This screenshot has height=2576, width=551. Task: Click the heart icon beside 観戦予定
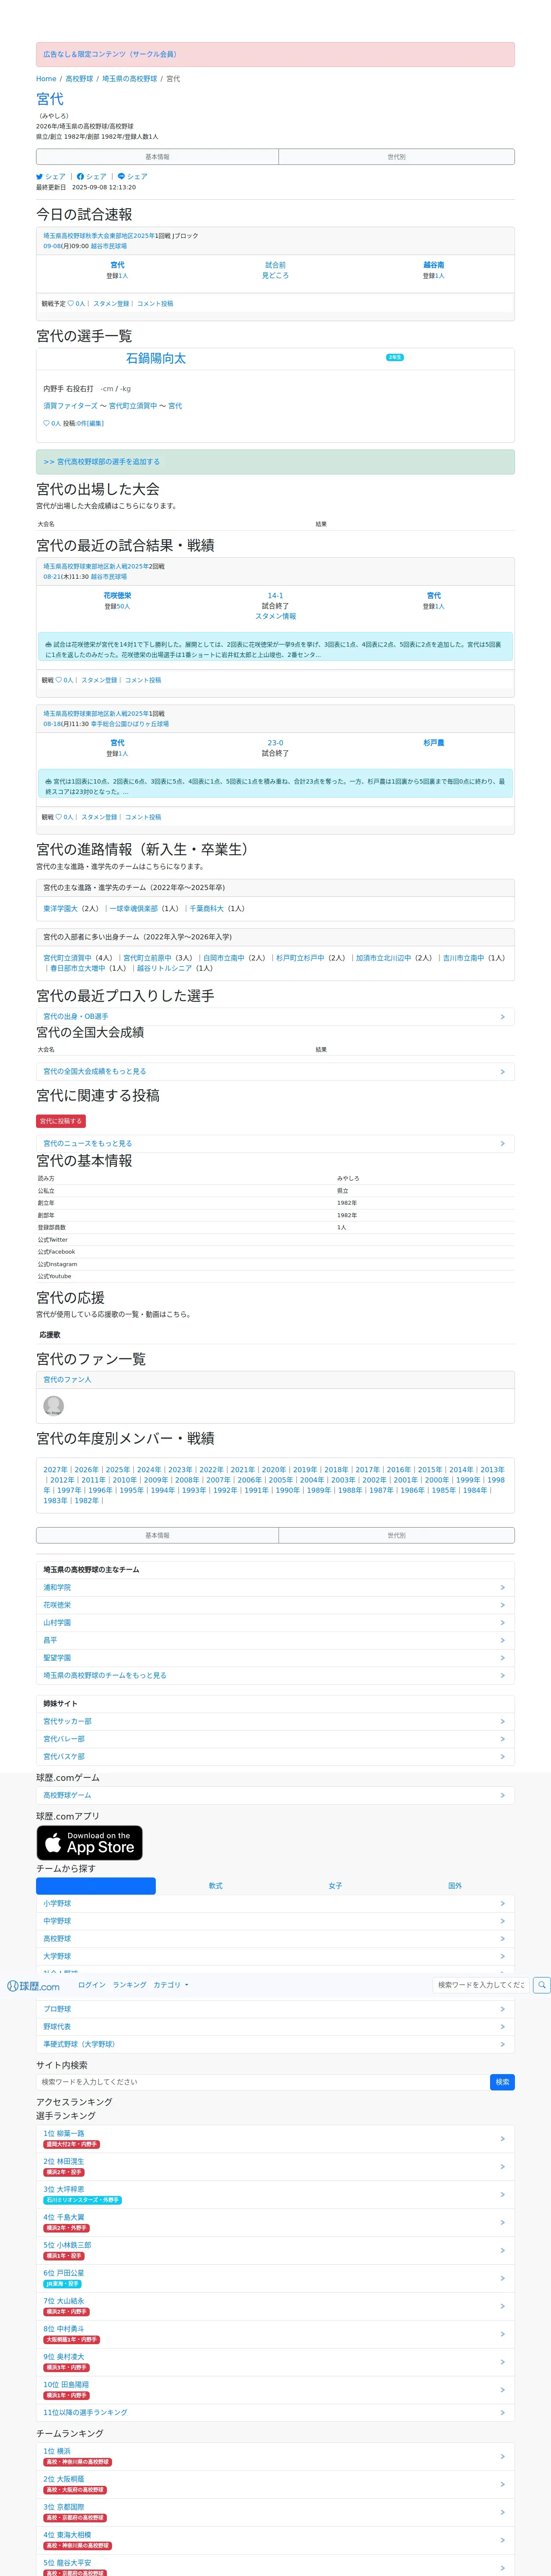tap(71, 304)
